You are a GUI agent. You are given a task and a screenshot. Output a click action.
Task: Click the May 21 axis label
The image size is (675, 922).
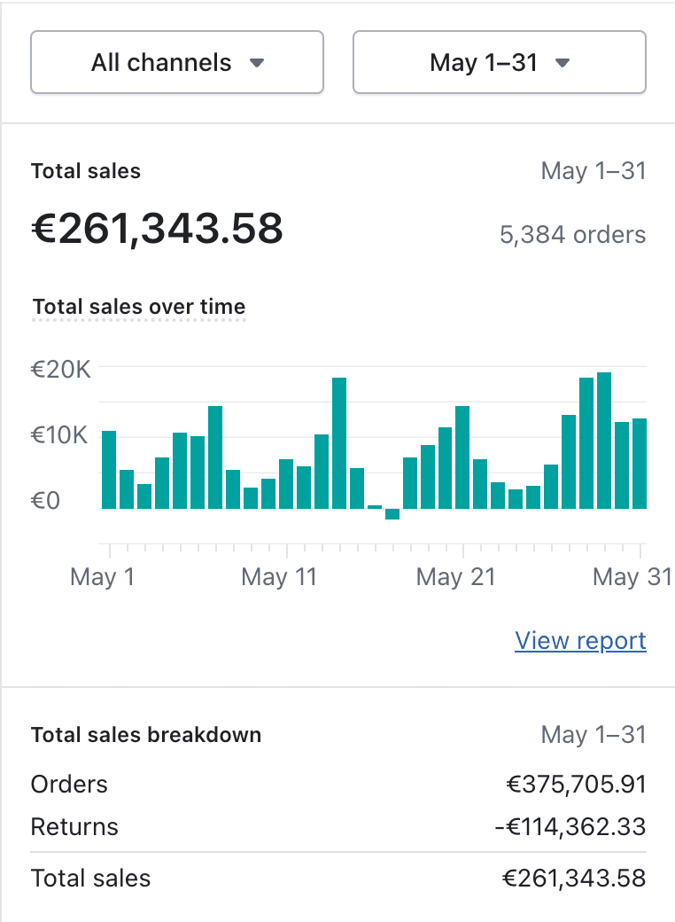(456, 577)
